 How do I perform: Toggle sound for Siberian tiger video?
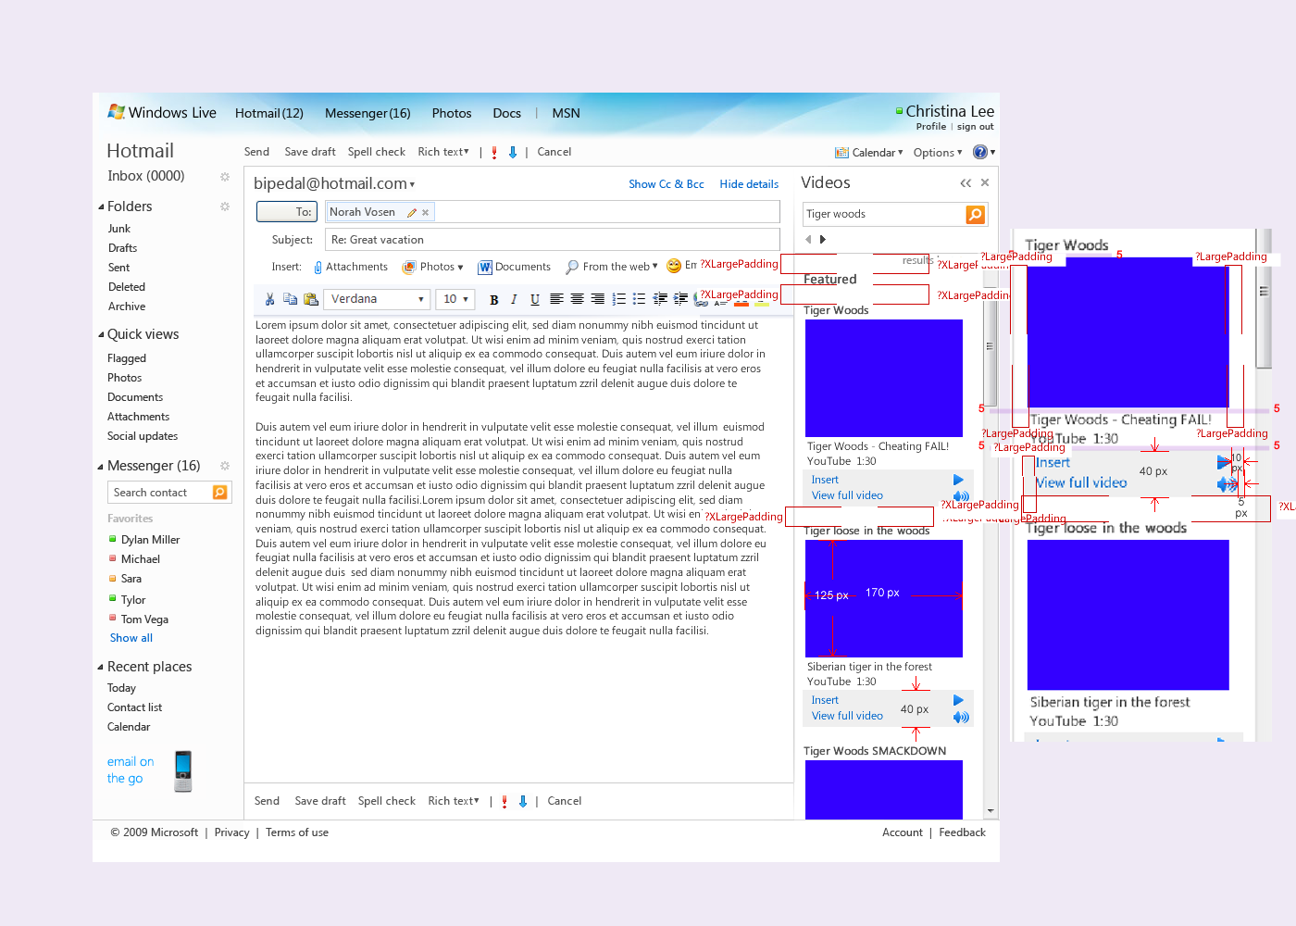point(961,717)
